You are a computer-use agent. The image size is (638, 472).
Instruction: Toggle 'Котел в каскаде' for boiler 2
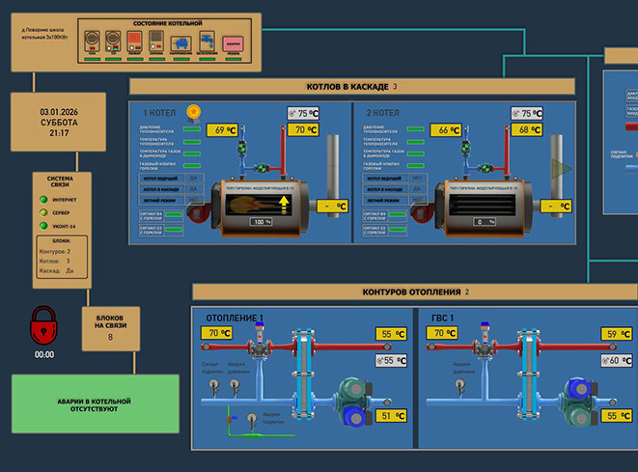[x=418, y=189]
